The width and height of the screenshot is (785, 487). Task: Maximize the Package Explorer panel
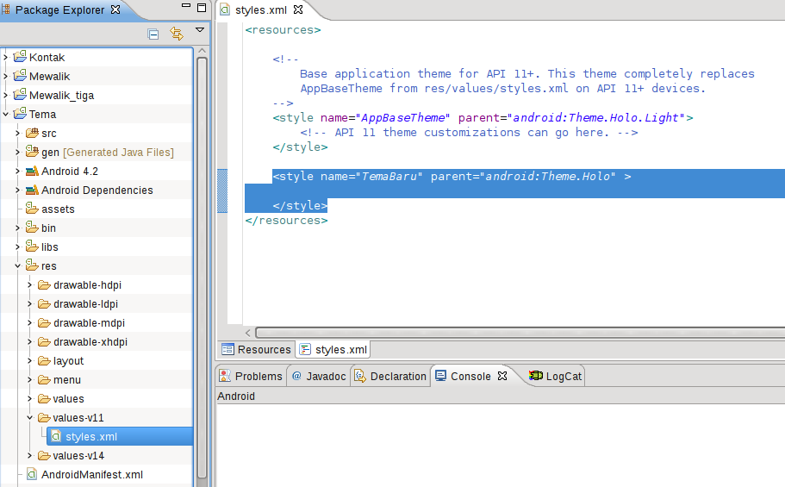(x=202, y=8)
